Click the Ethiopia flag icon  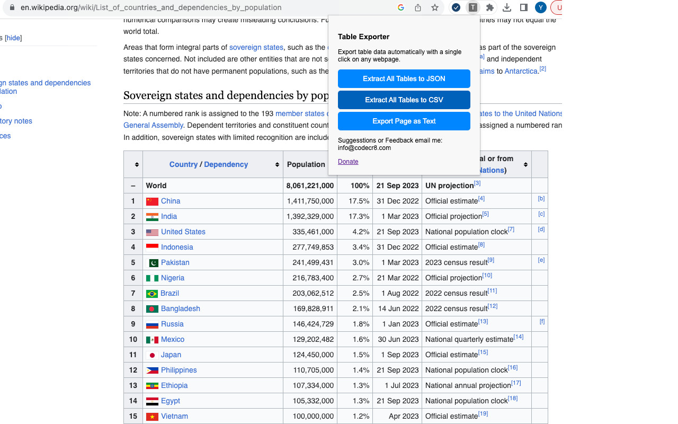coord(152,386)
